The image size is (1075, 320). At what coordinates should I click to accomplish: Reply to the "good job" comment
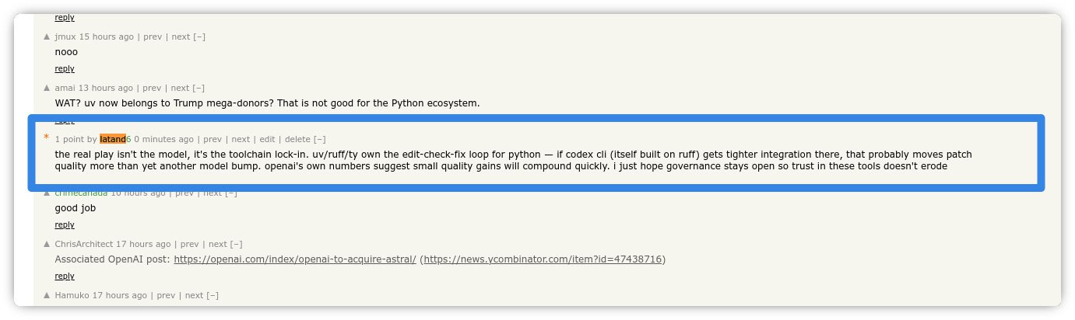[65, 224]
